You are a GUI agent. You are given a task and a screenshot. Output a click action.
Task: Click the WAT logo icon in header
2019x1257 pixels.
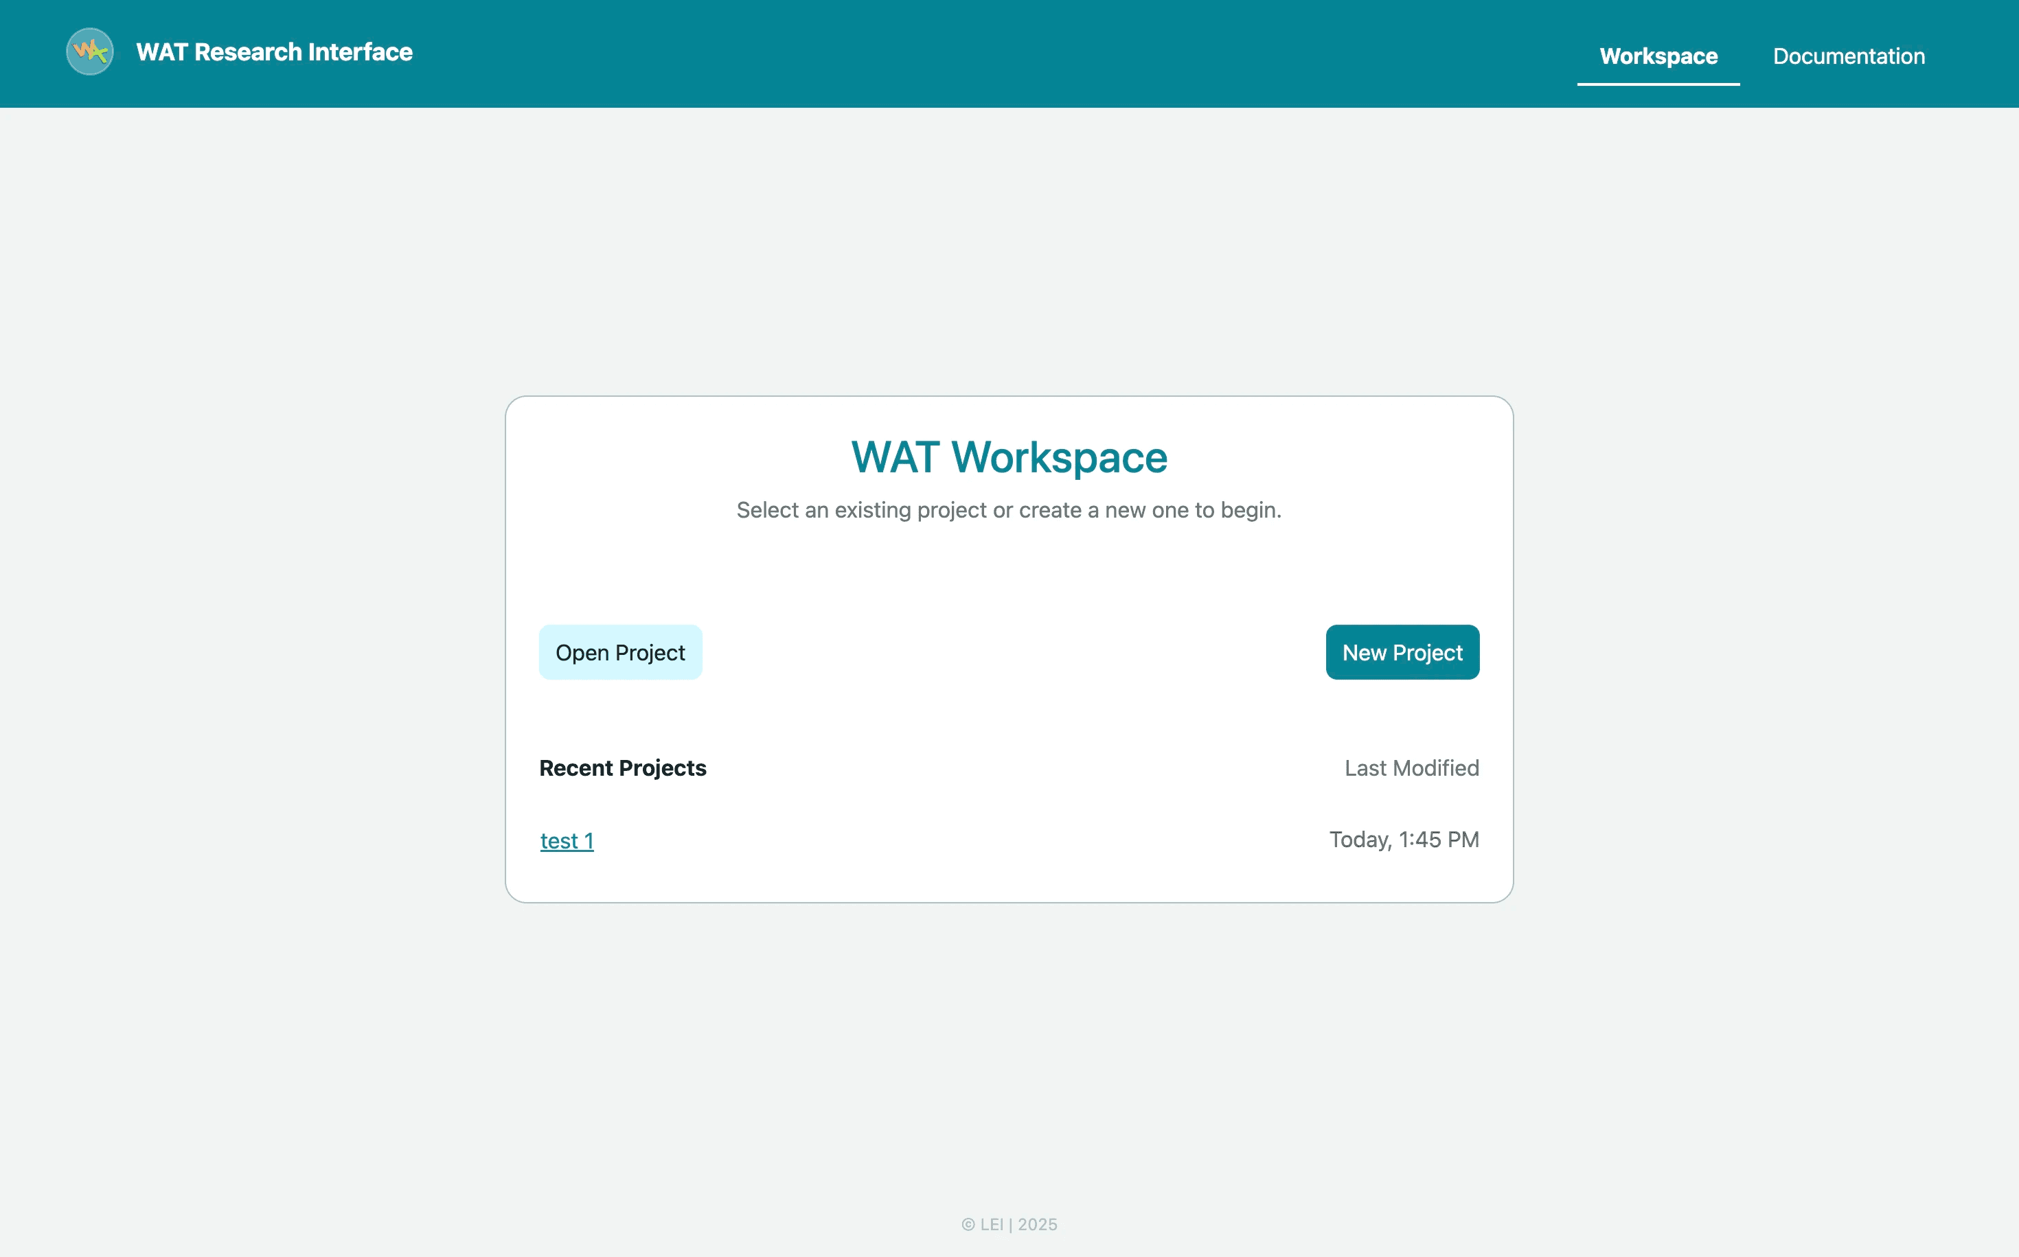(90, 51)
